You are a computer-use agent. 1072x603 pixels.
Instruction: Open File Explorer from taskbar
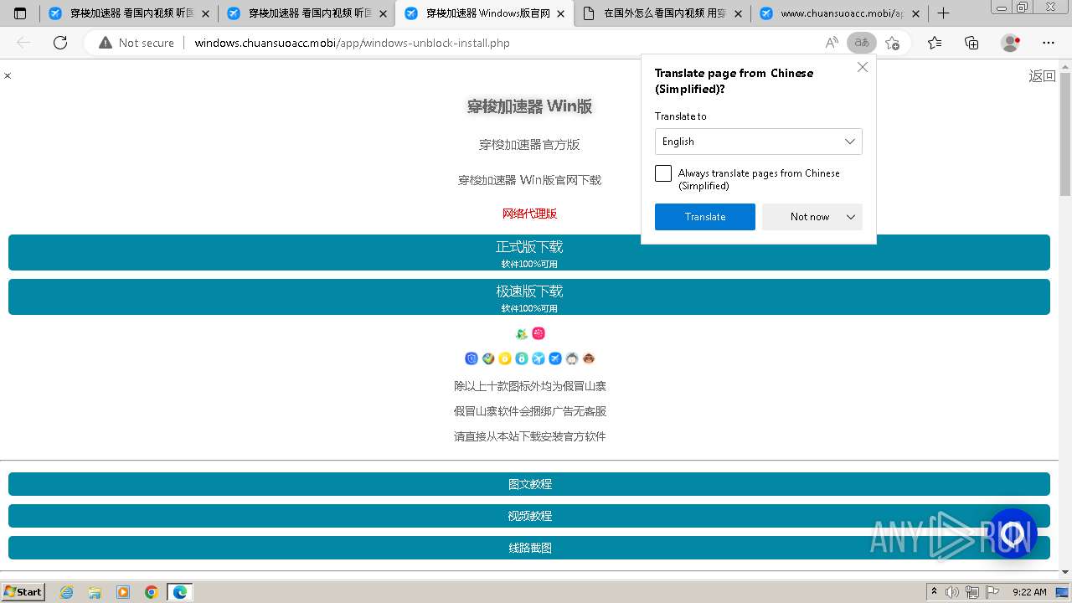(x=95, y=592)
